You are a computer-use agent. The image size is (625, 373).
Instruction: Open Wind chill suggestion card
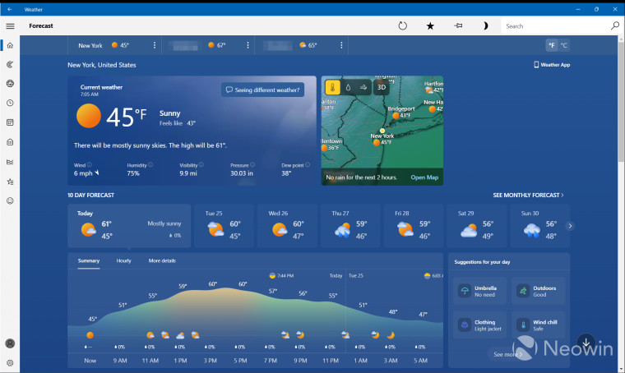538,325
